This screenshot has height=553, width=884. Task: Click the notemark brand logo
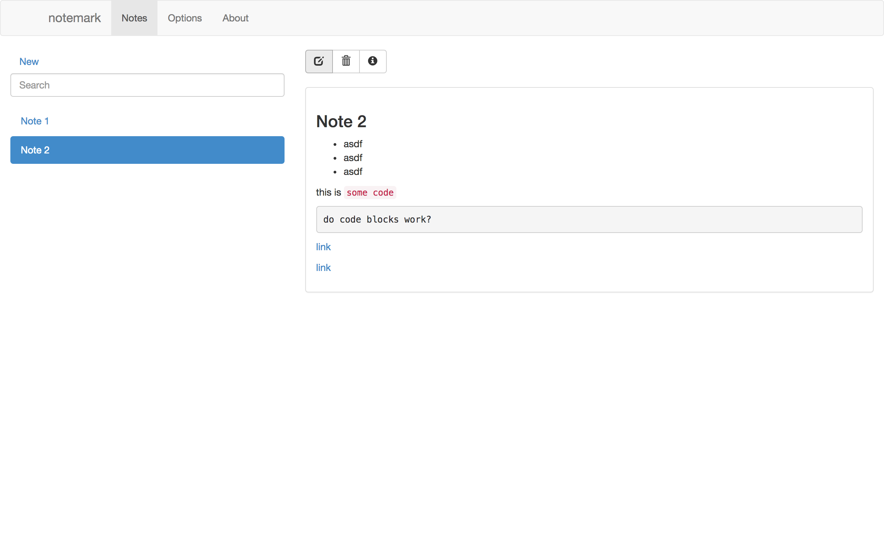74,18
